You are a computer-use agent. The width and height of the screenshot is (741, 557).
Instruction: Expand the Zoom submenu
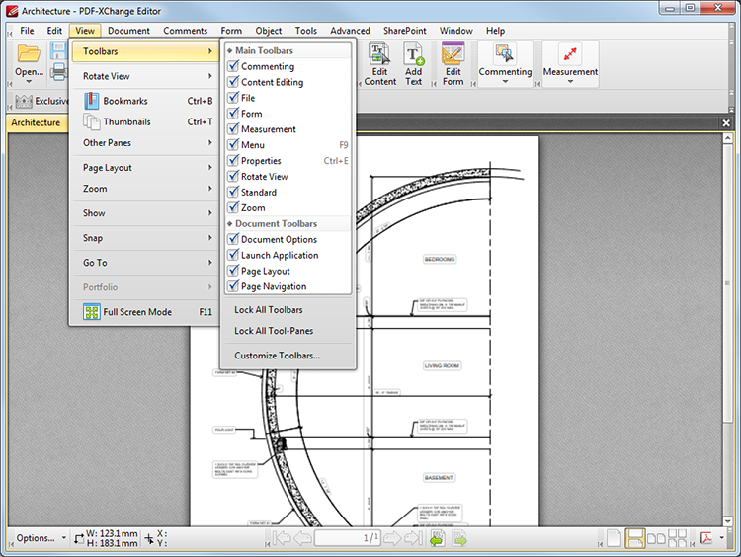pyautogui.click(x=146, y=189)
